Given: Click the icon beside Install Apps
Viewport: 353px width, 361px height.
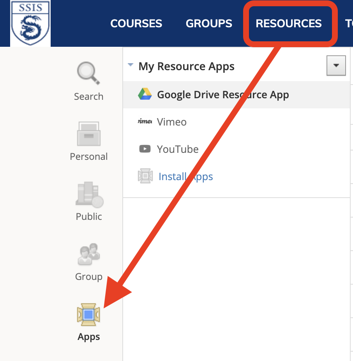Looking at the screenshot, I should tap(145, 177).
